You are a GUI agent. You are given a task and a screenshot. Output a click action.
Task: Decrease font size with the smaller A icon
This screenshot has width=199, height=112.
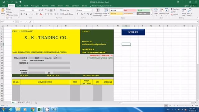click(x=42, y=10)
